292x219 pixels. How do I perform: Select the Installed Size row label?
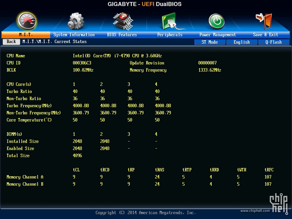[x=23, y=141]
